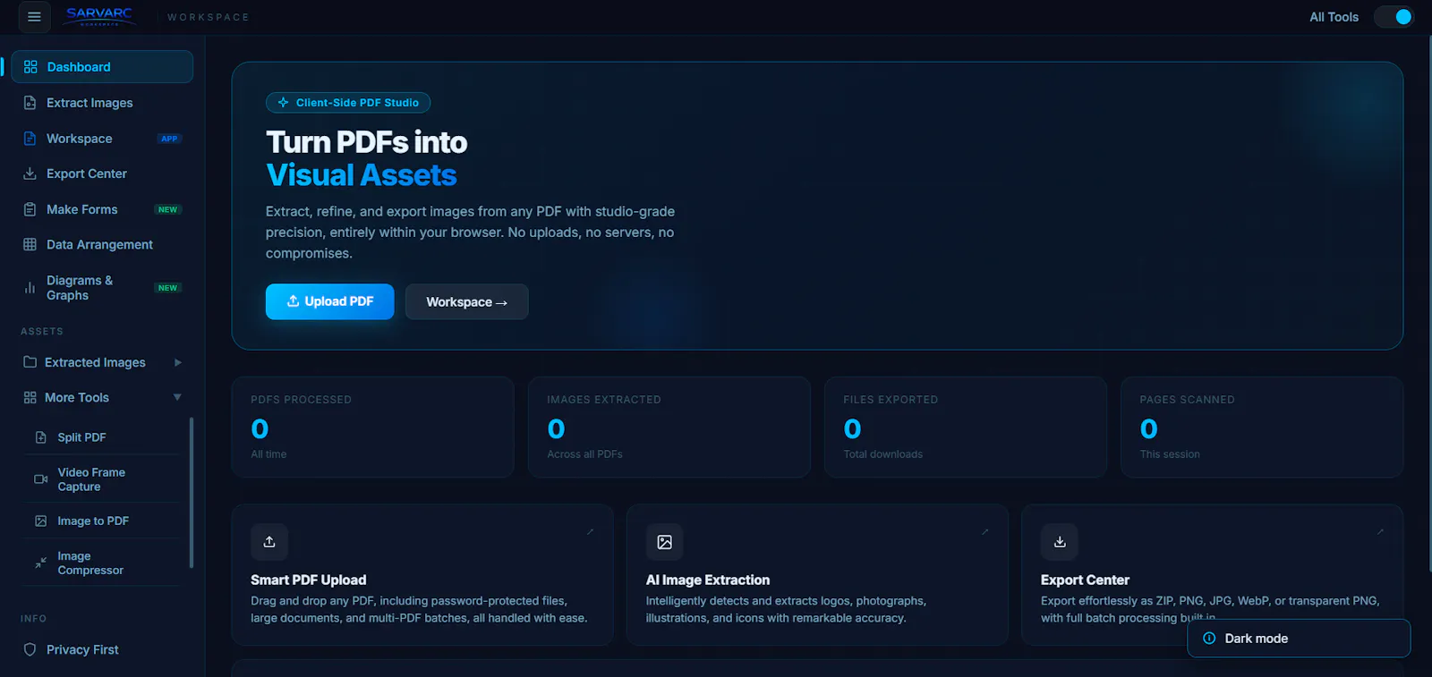The width and height of the screenshot is (1432, 677).
Task: Open the AI Image Extraction card arrow
Action: [985, 531]
